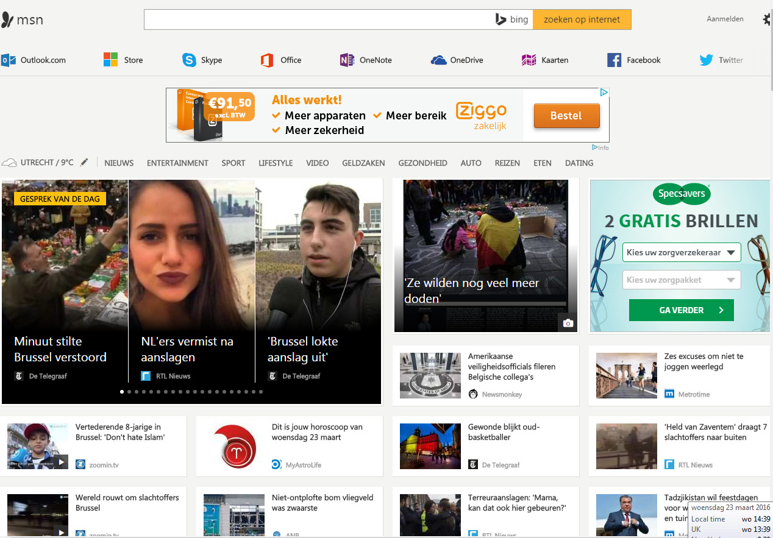Image resolution: width=773 pixels, height=538 pixels.
Task: Open OneDrive cloud icon
Action: pyautogui.click(x=438, y=60)
